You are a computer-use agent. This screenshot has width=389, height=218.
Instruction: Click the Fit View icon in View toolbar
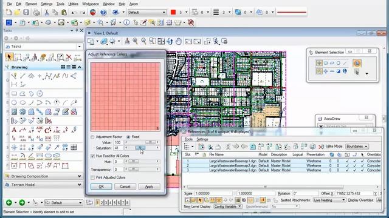(x=161, y=41)
